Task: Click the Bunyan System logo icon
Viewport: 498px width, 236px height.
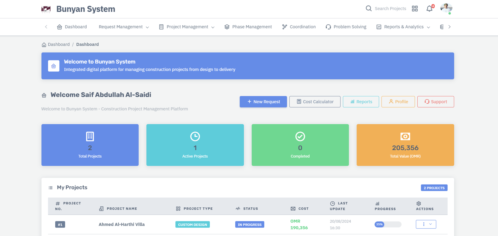Action: pos(46,9)
